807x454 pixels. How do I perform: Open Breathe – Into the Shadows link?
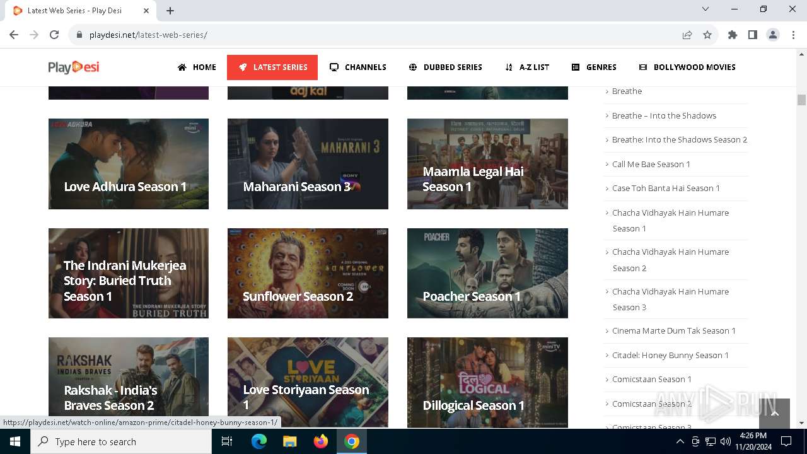pyautogui.click(x=664, y=115)
